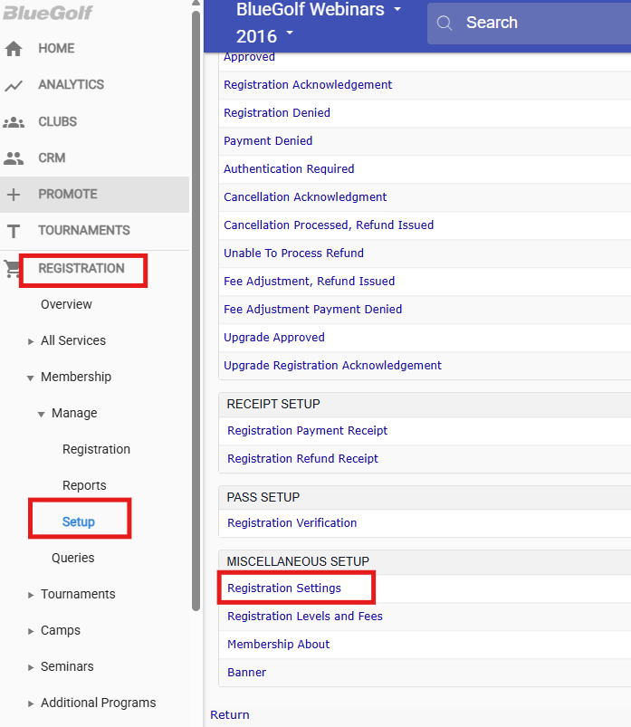
Task: Expand the All Services tree arrow
Action: point(31,341)
